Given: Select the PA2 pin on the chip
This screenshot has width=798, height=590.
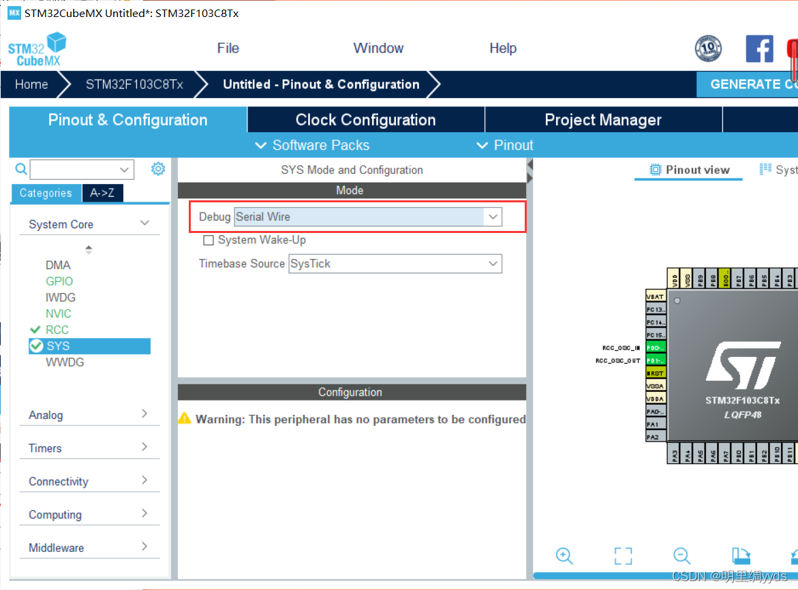Looking at the screenshot, I should coord(656,437).
